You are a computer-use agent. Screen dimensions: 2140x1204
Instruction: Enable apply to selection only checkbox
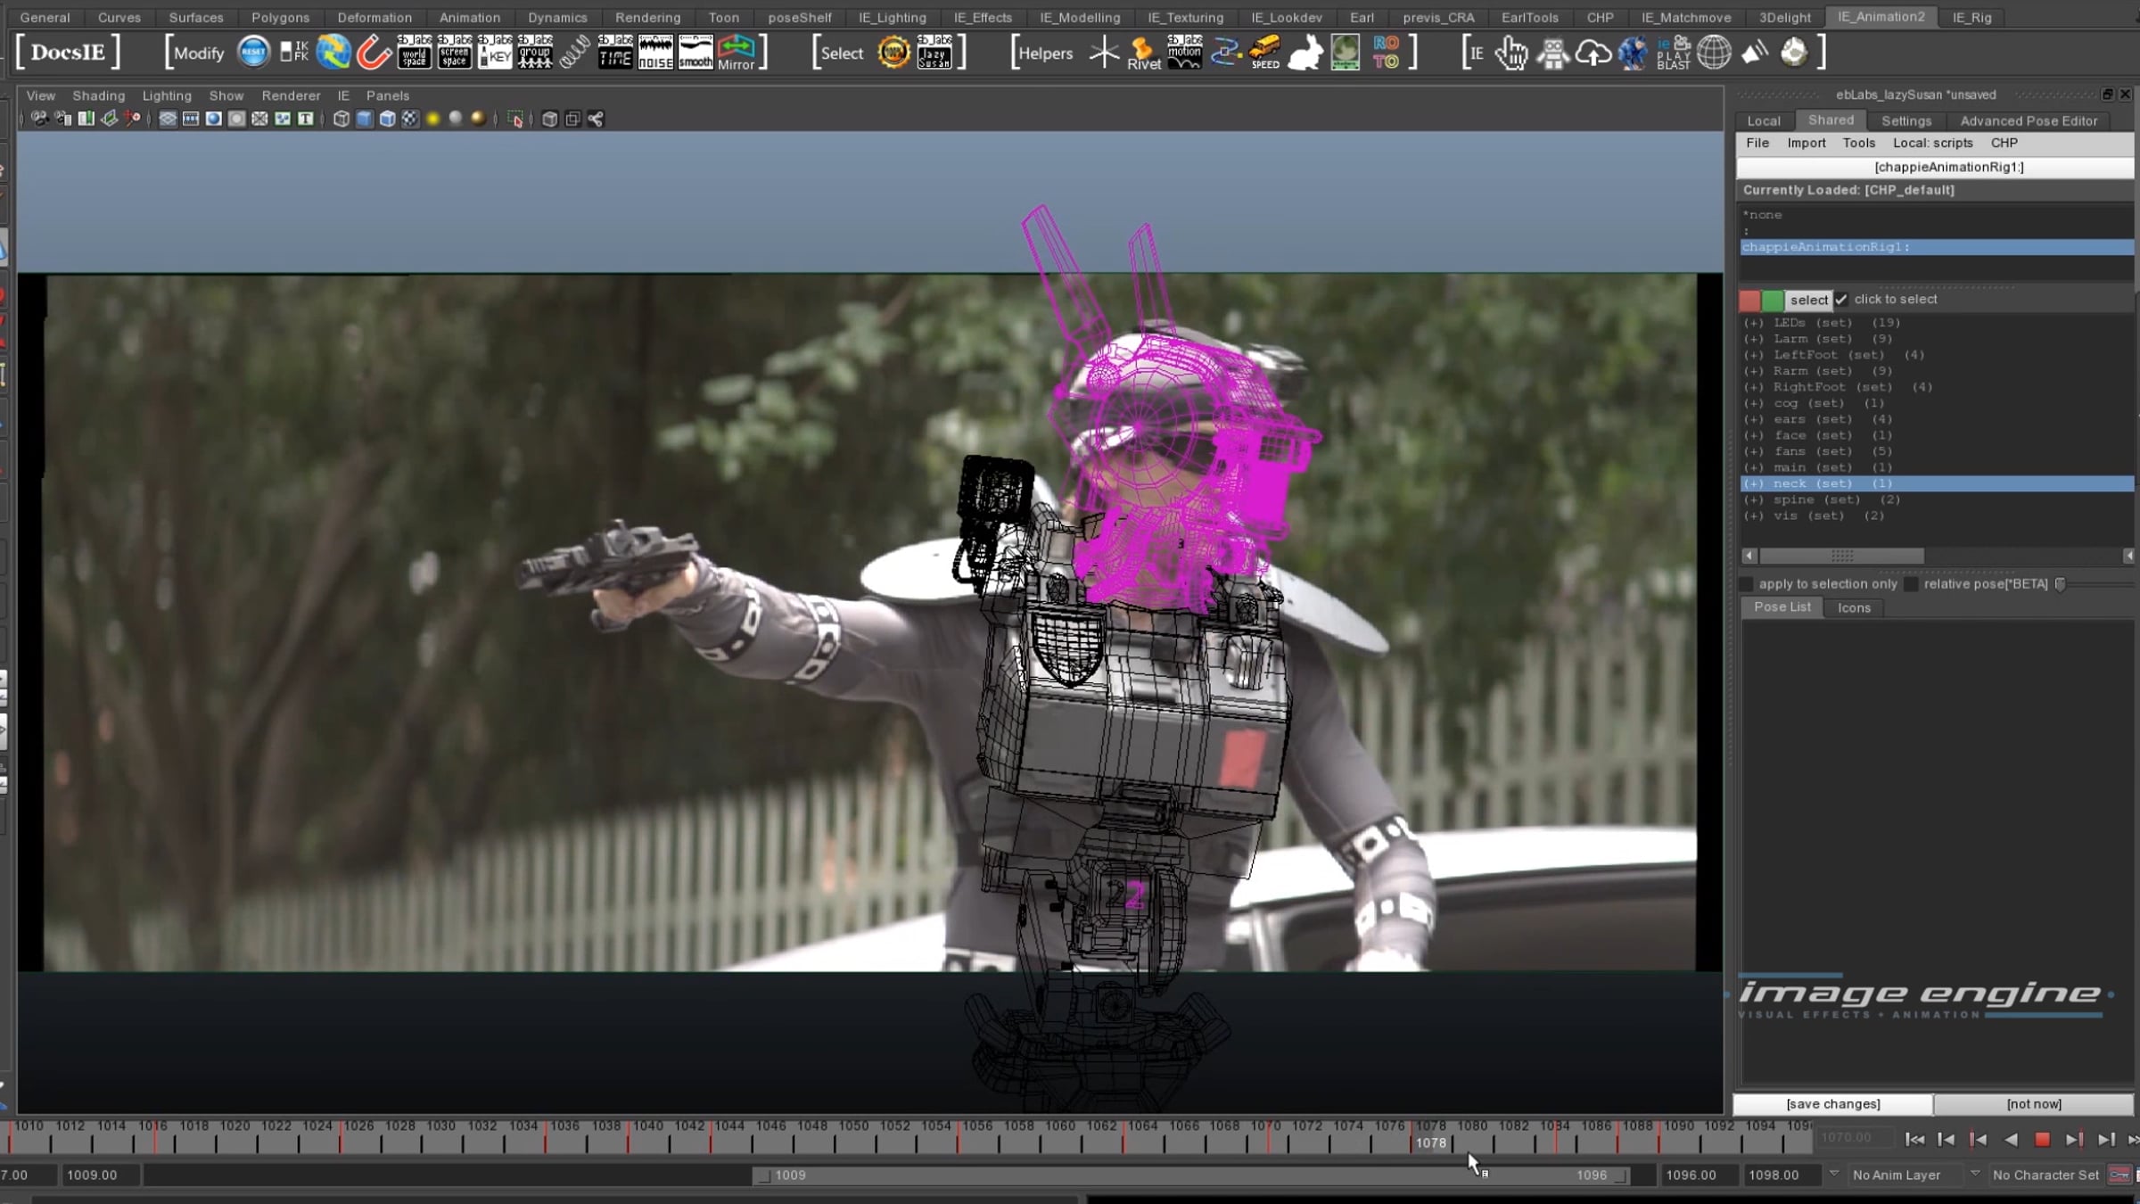1747,584
